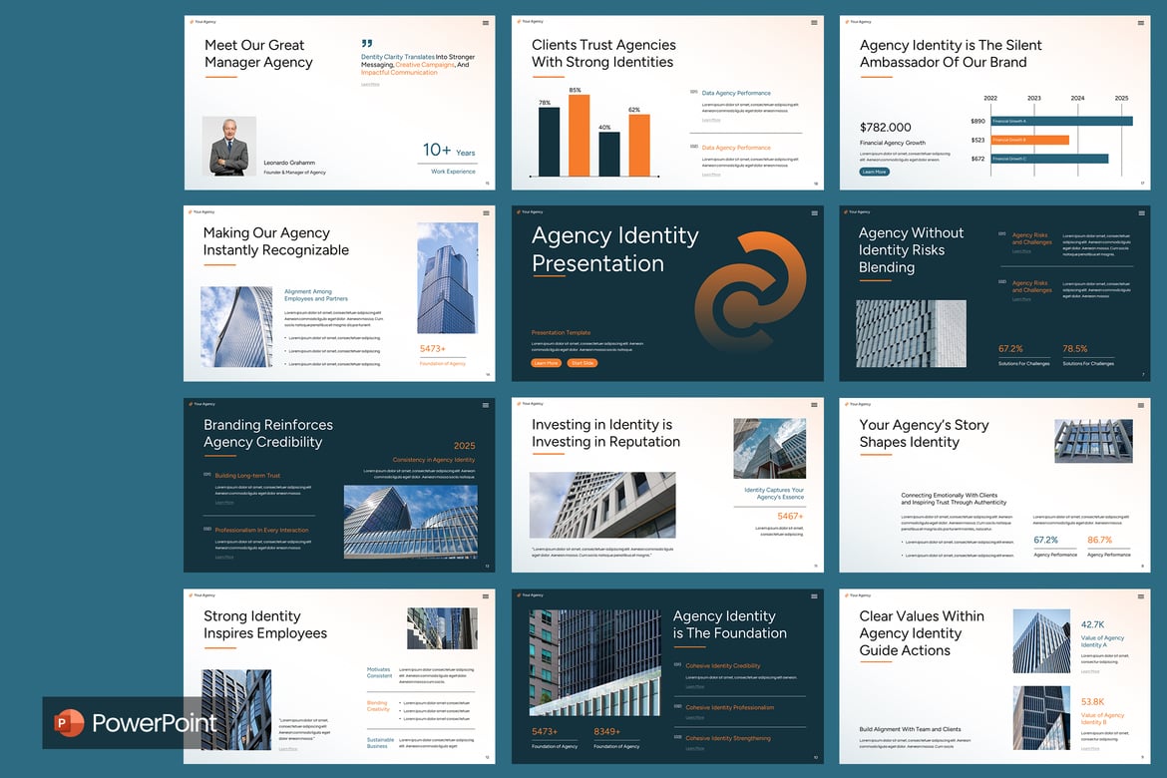Click Leonardo Grahamm's portrait photo

229,146
